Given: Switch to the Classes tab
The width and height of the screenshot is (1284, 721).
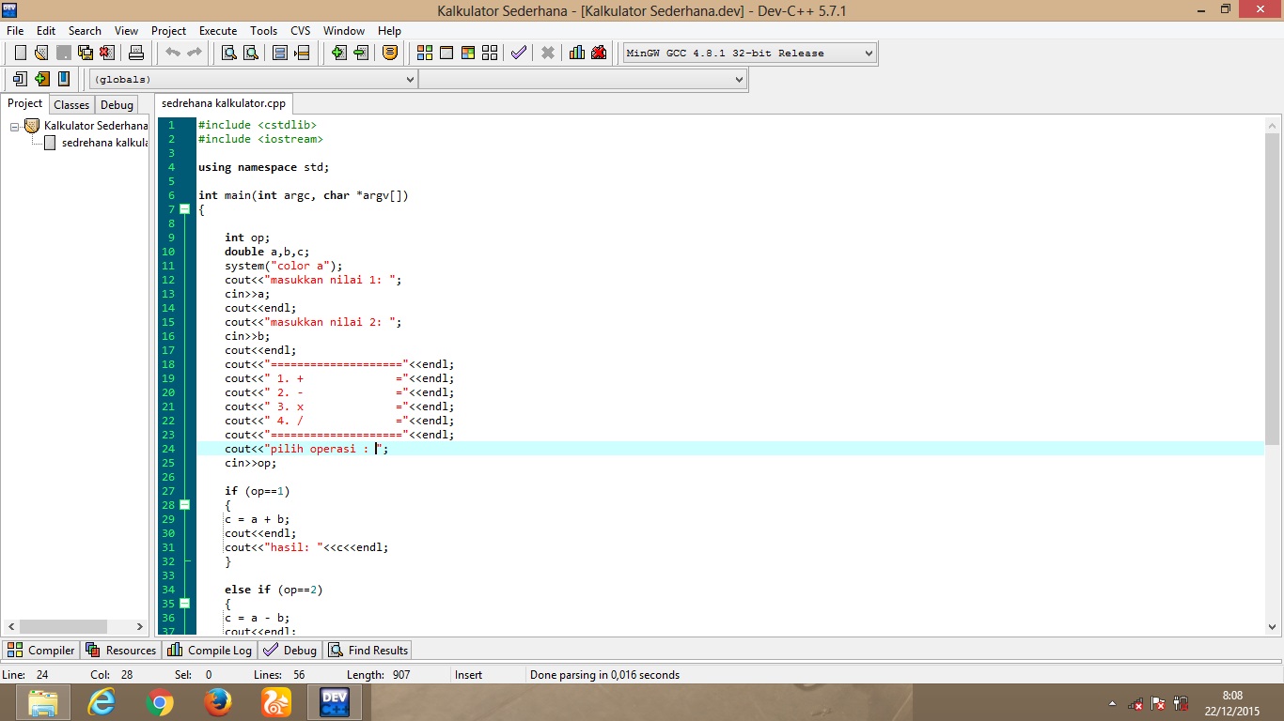Looking at the screenshot, I should click(x=71, y=104).
